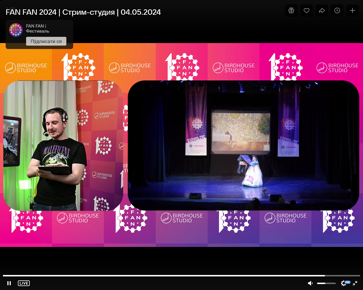Open the gift donation icon
This screenshot has width=363, height=290.
[291, 10]
